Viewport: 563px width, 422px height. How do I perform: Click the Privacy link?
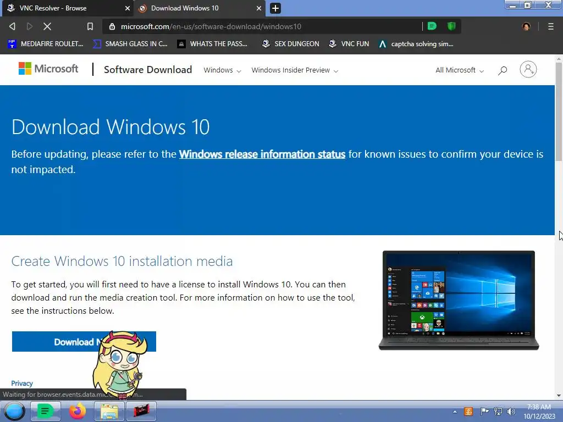[x=22, y=383]
